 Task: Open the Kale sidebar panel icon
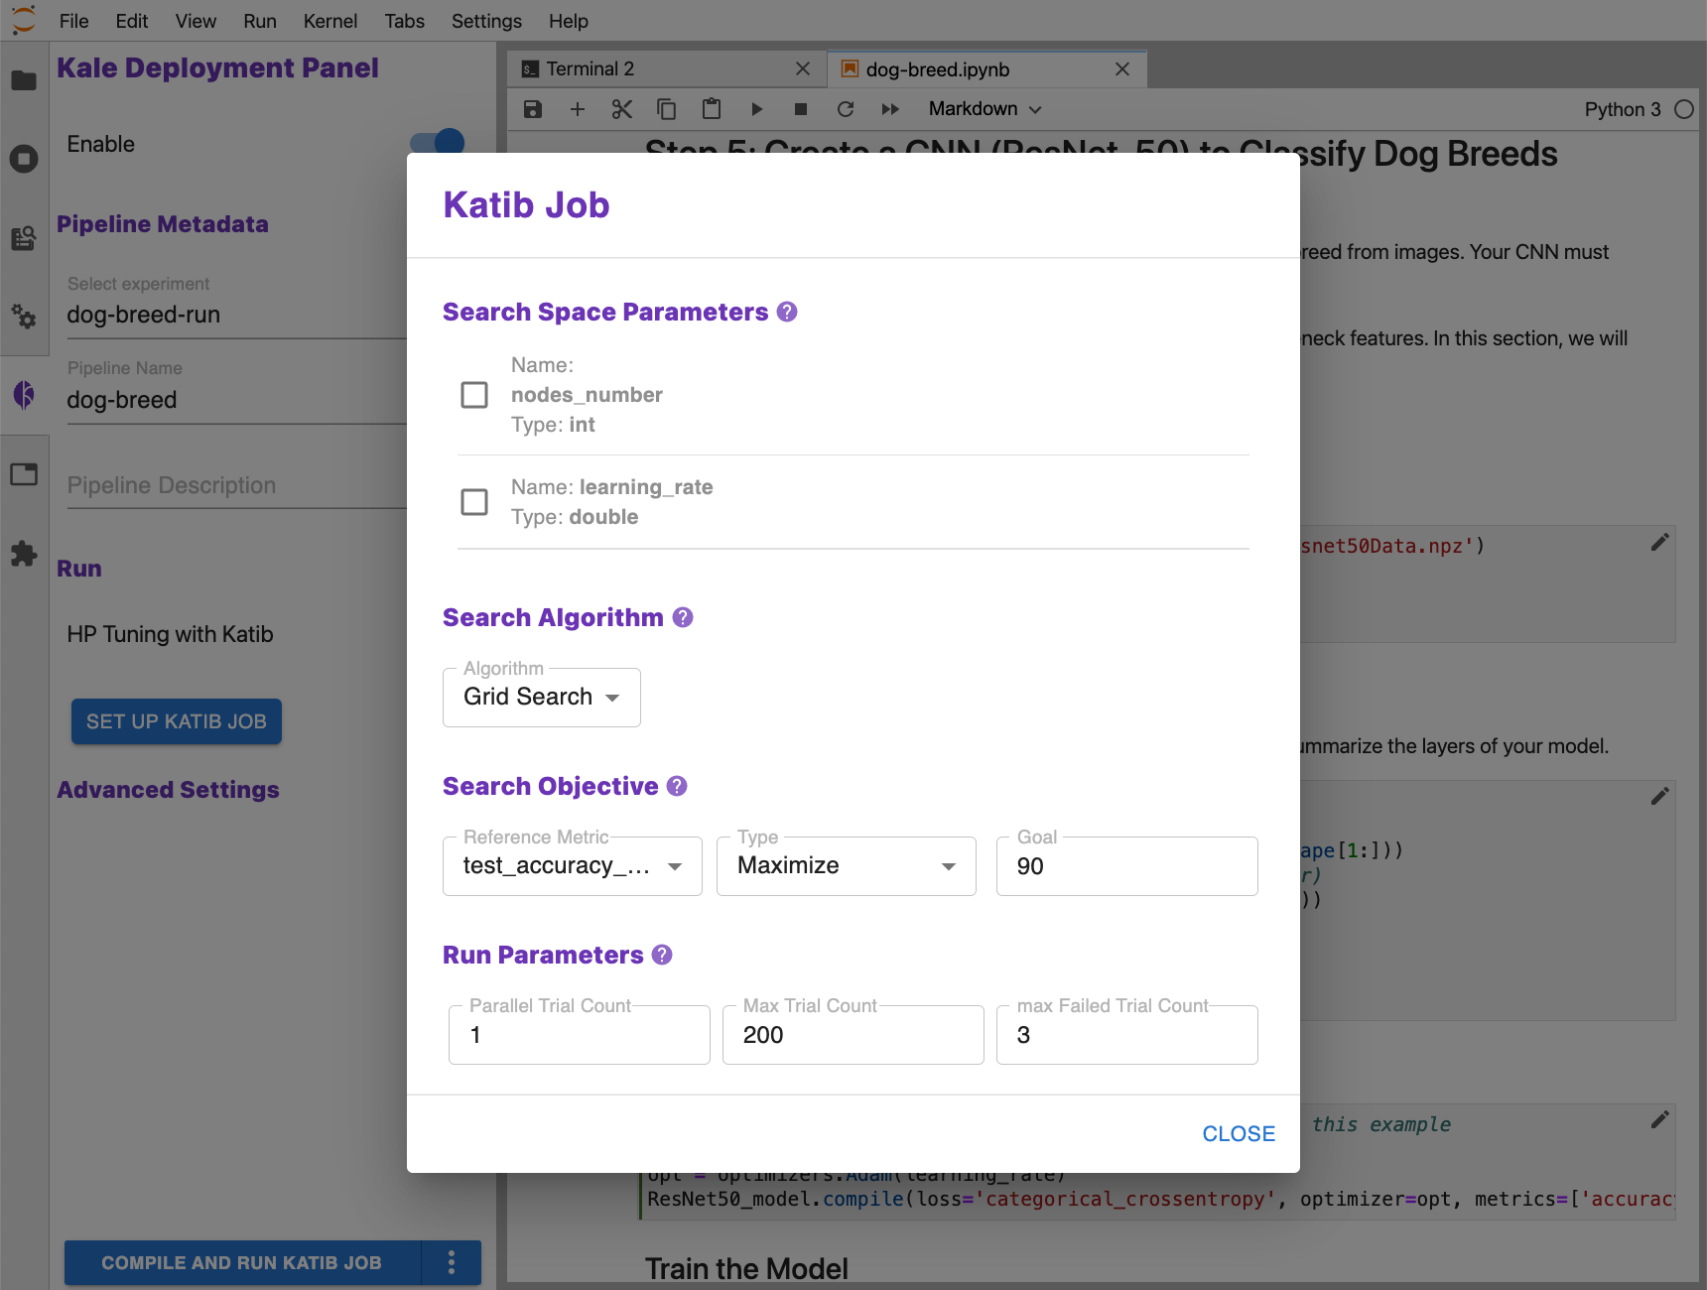coord(24,395)
